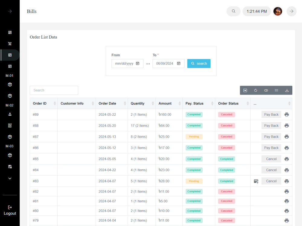302x226 pixels.
Task: Focus the From date field
Action: (x=127, y=63)
